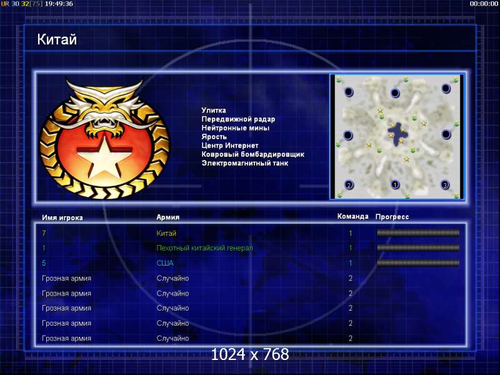The height and width of the screenshot is (375, 500).
Task: Click the 00:00:00 timer display
Action: pyautogui.click(x=483, y=4)
